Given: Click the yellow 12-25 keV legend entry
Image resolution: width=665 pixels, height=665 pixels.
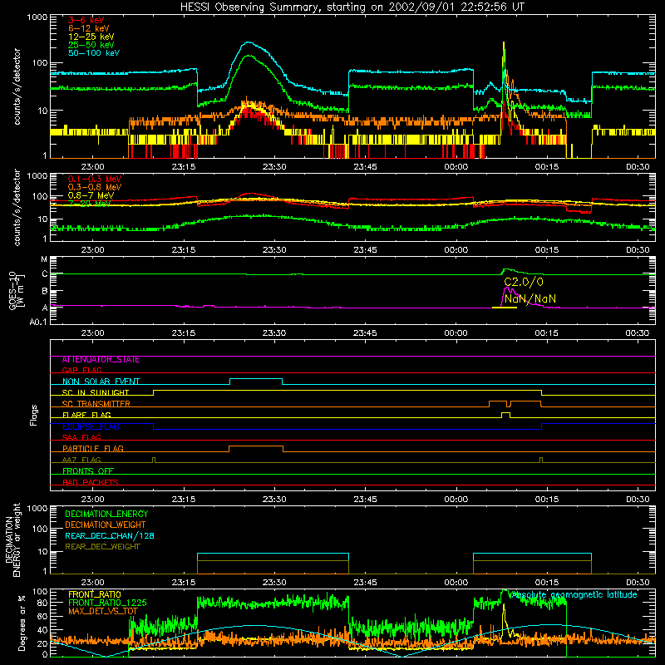Looking at the screenshot, I should click(x=91, y=37).
